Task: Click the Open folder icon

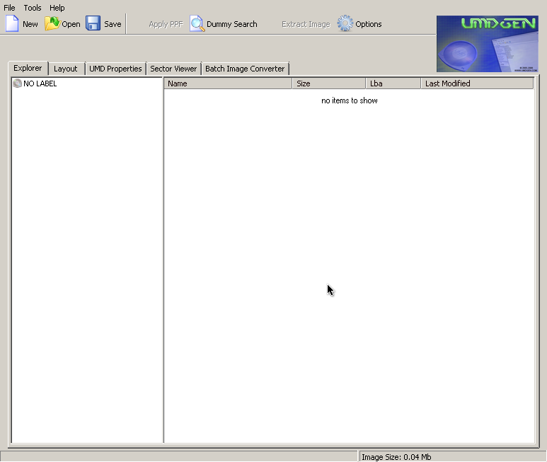Action: (x=52, y=24)
